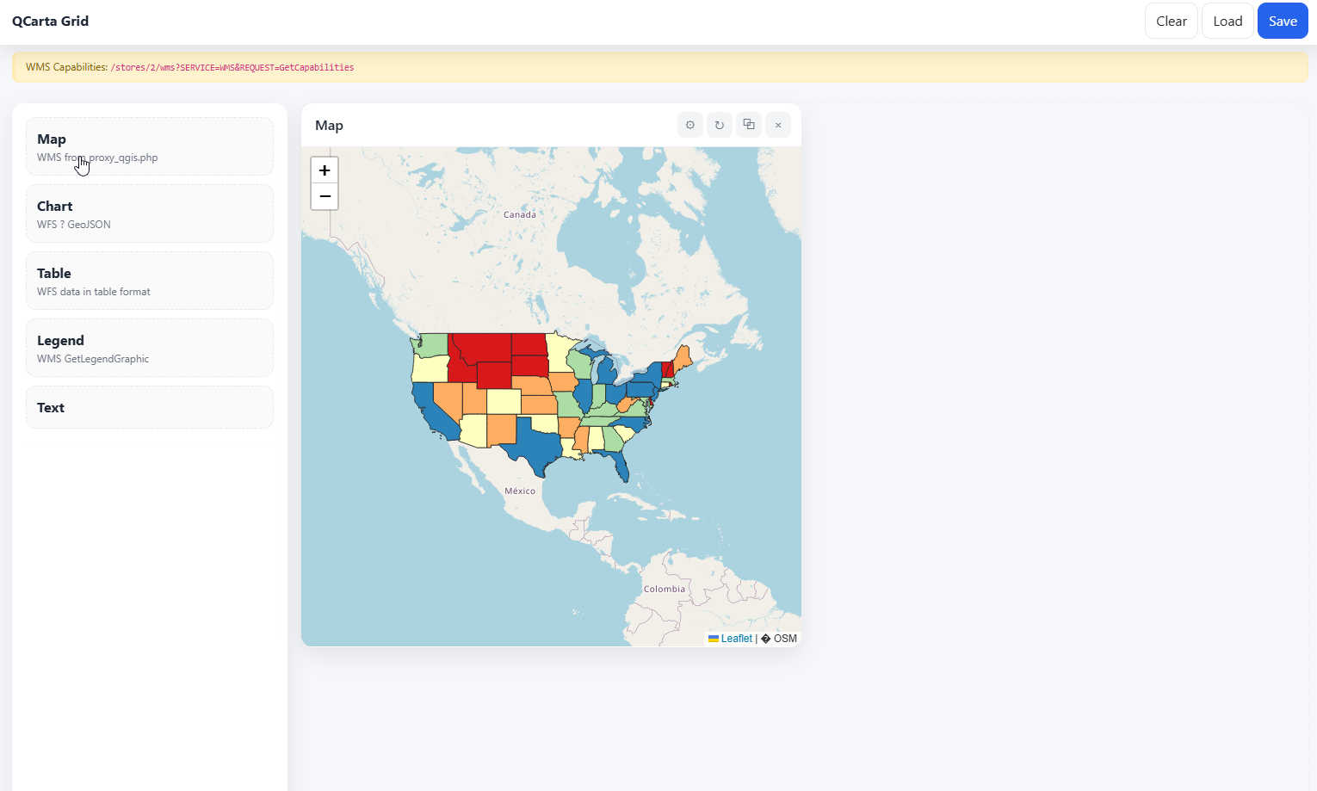Click the blue California state polygon
The width and height of the screenshot is (1317, 791).
(431, 411)
